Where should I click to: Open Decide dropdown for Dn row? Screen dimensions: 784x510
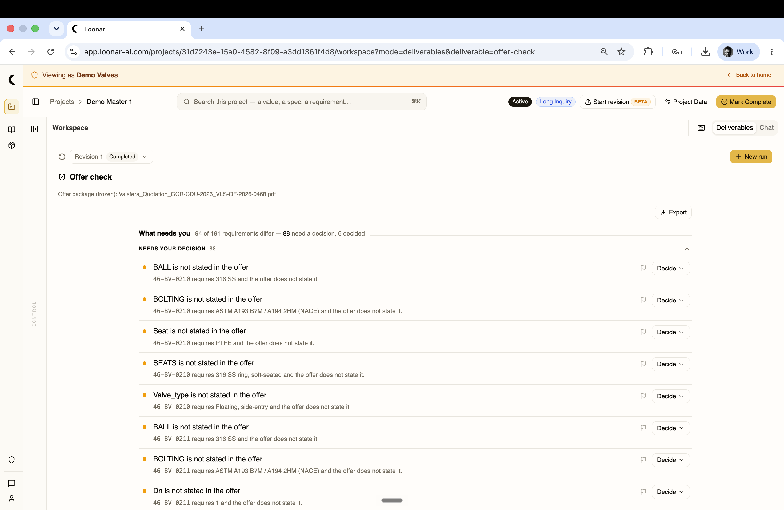tap(670, 492)
